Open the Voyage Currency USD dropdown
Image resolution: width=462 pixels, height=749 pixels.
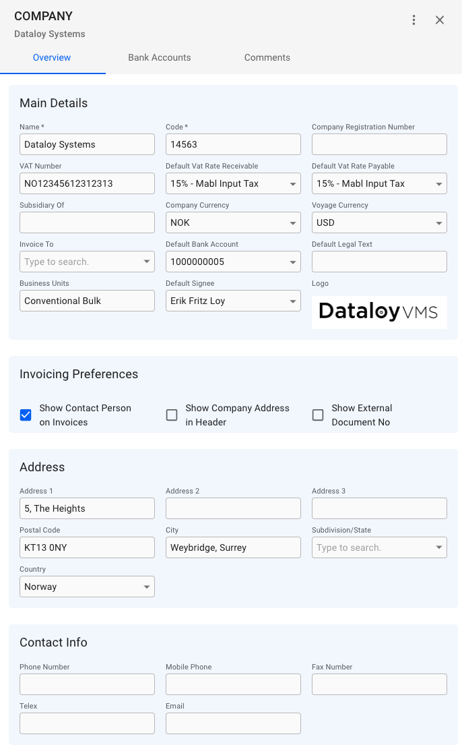(x=439, y=222)
